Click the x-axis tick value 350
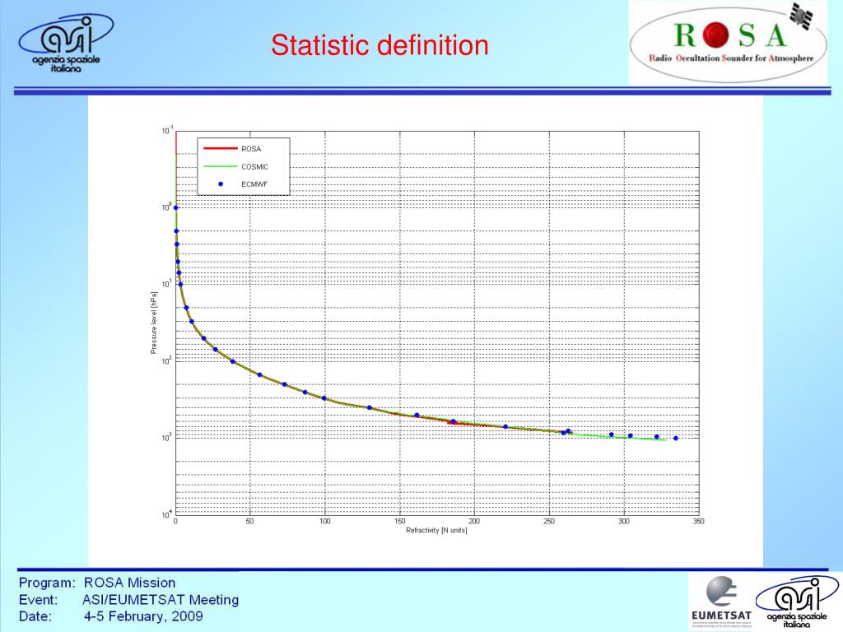The image size is (843, 632). (x=698, y=521)
